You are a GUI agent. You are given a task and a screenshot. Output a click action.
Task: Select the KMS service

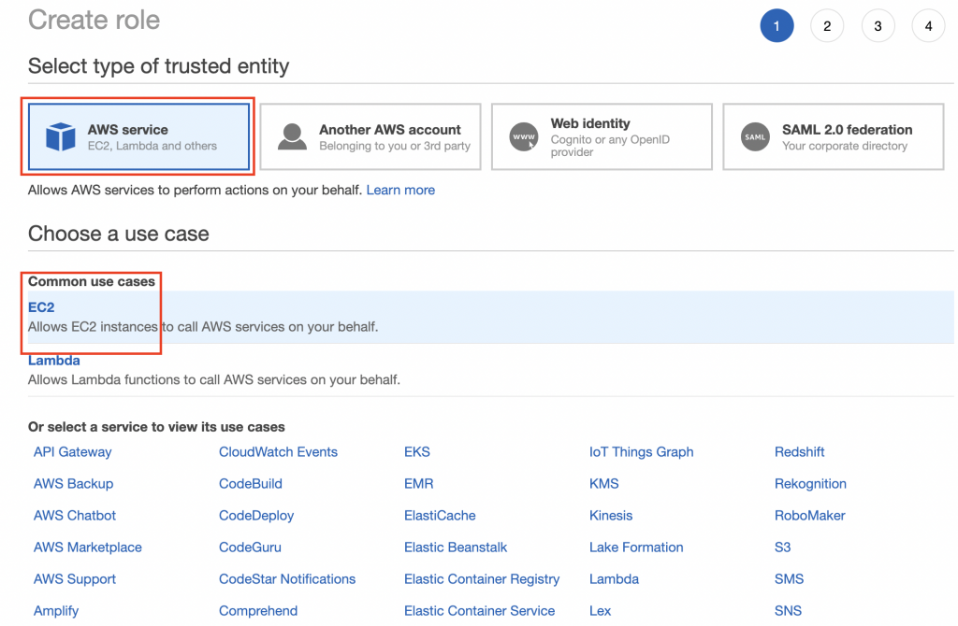click(x=604, y=484)
